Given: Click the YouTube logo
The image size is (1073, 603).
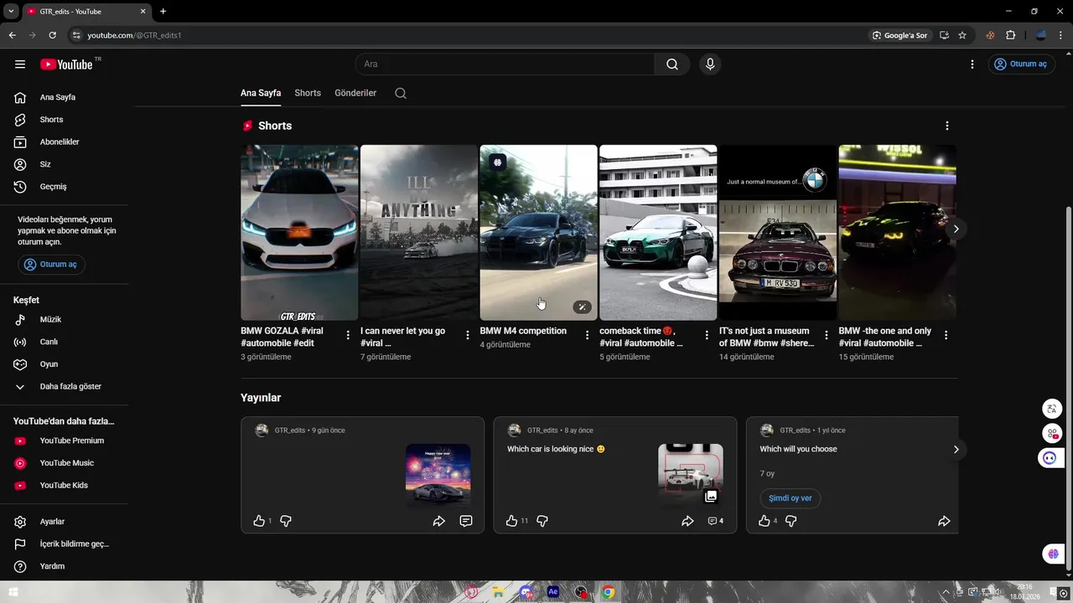Looking at the screenshot, I should (x=66, y=64).
